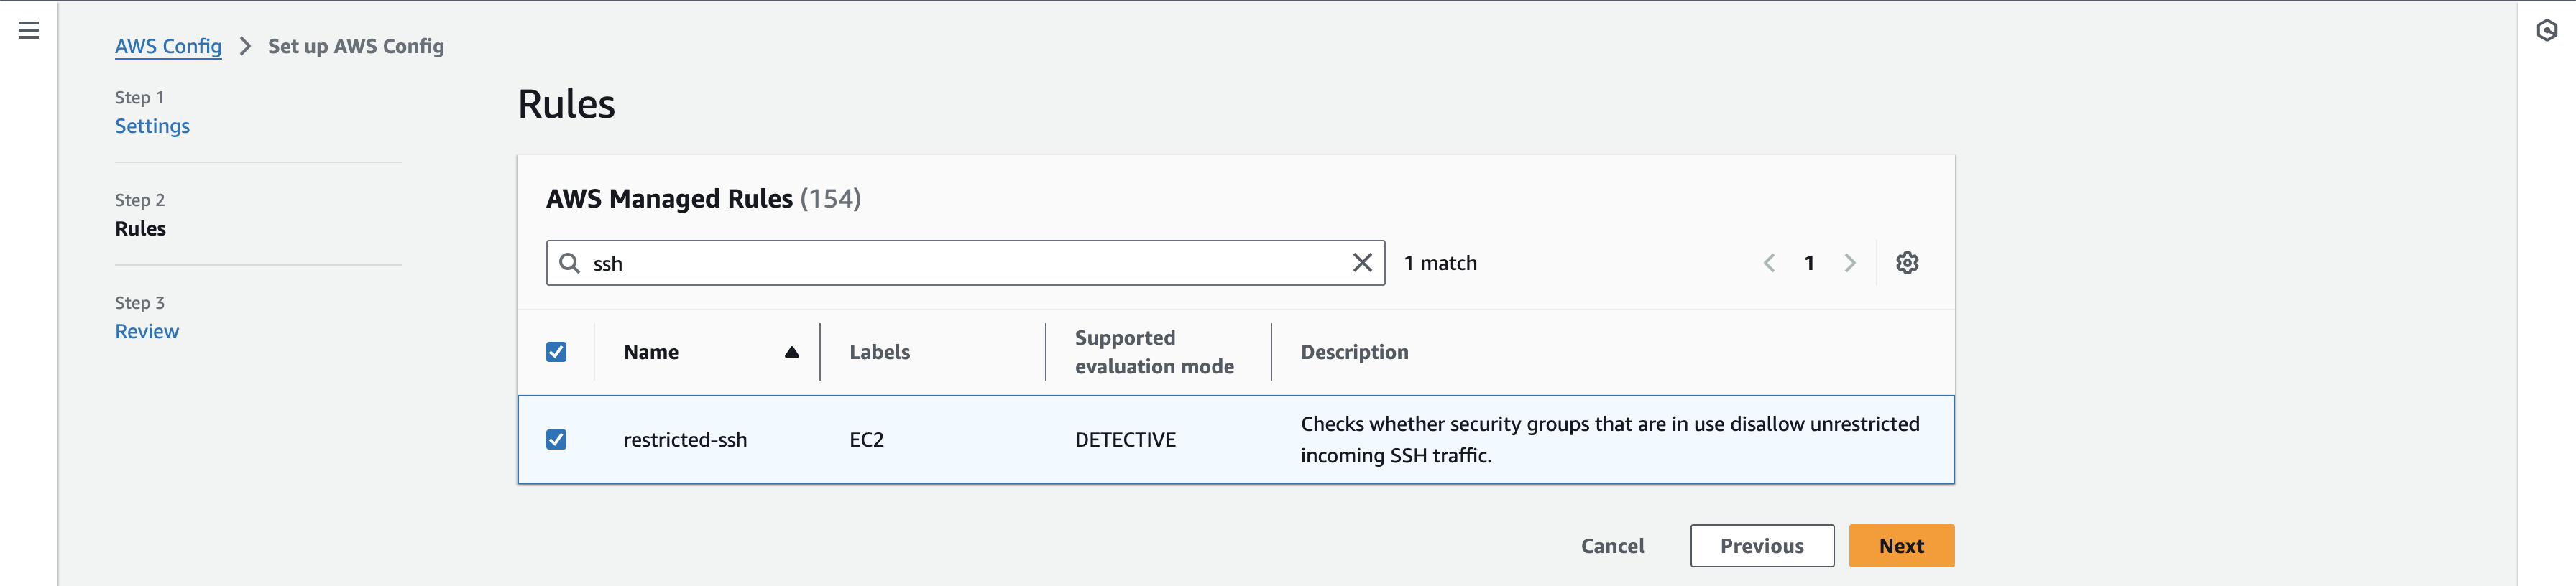The width and height of the screenshot is (2576, 586).
Task: Toggle the select-all rules checkbox
Action: (x=556, y=352)
